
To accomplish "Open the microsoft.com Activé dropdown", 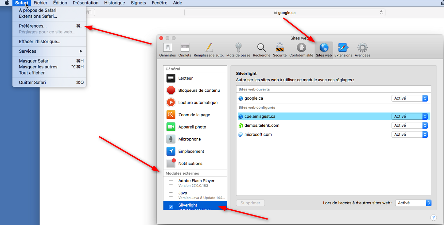I will coord(410,135).
